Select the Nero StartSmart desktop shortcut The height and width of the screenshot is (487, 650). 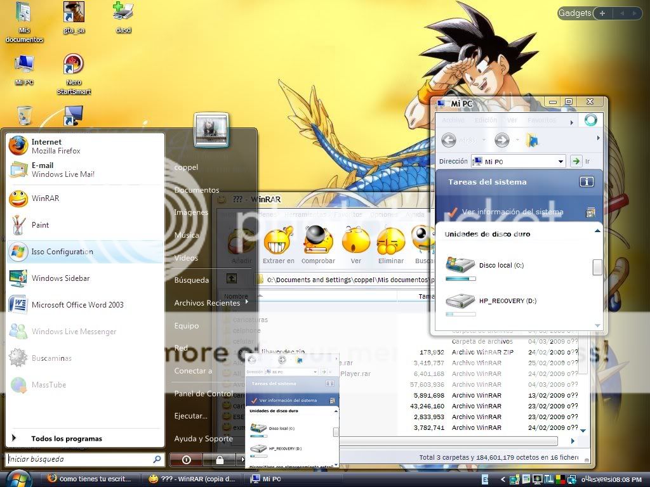pos(74,75)
